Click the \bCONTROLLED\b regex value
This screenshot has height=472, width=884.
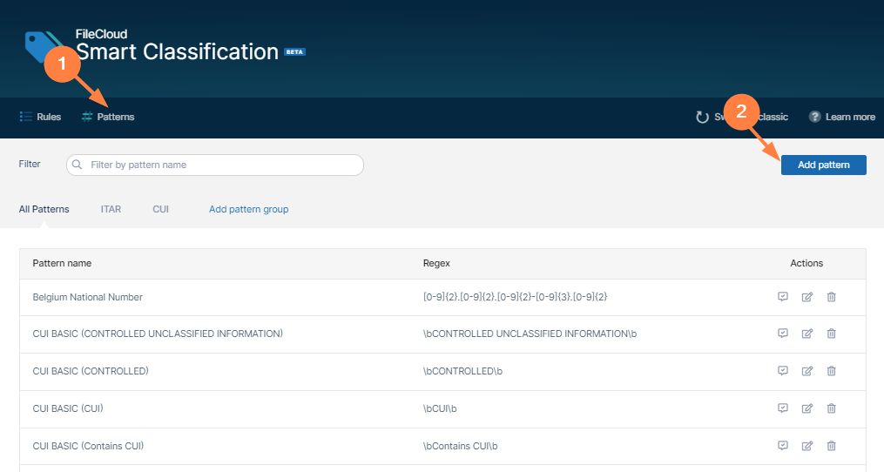[462, 371]
